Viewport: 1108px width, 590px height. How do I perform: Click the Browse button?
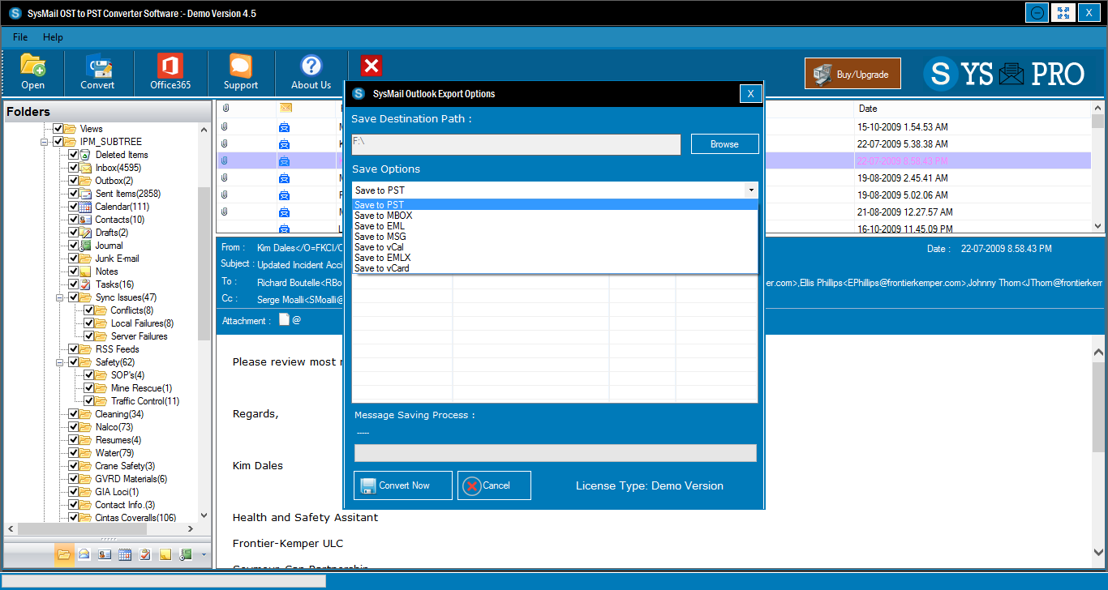pyautogui.click(x=724, y=144)
